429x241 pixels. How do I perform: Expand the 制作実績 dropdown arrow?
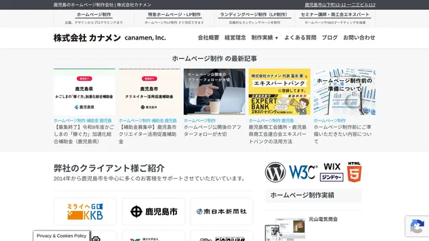point(277,38)
